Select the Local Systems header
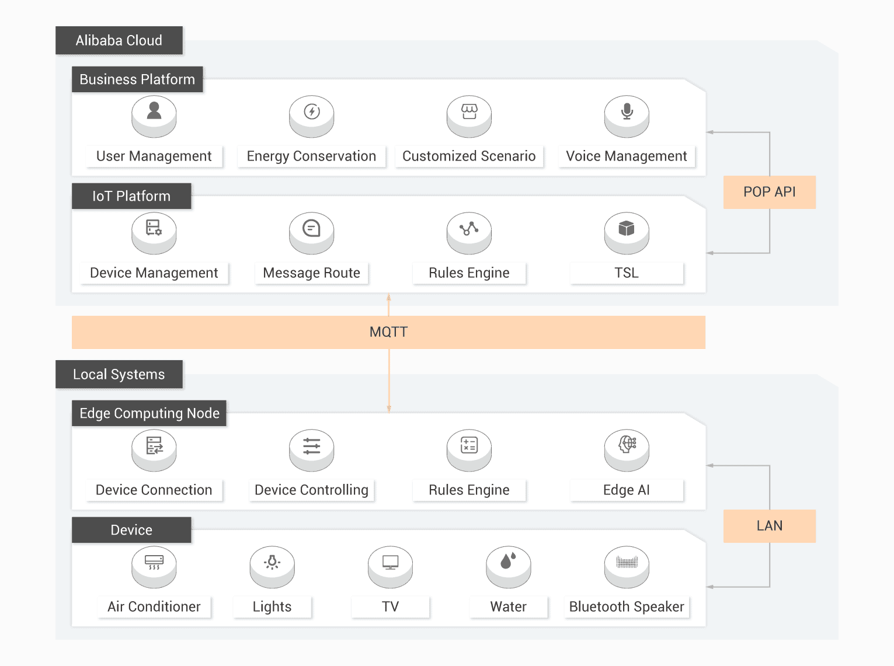This screenshot has height=666, width=894. pos(119,374)
